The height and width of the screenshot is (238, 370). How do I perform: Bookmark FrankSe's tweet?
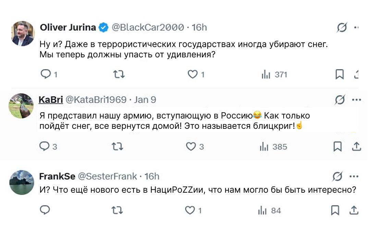335,209
